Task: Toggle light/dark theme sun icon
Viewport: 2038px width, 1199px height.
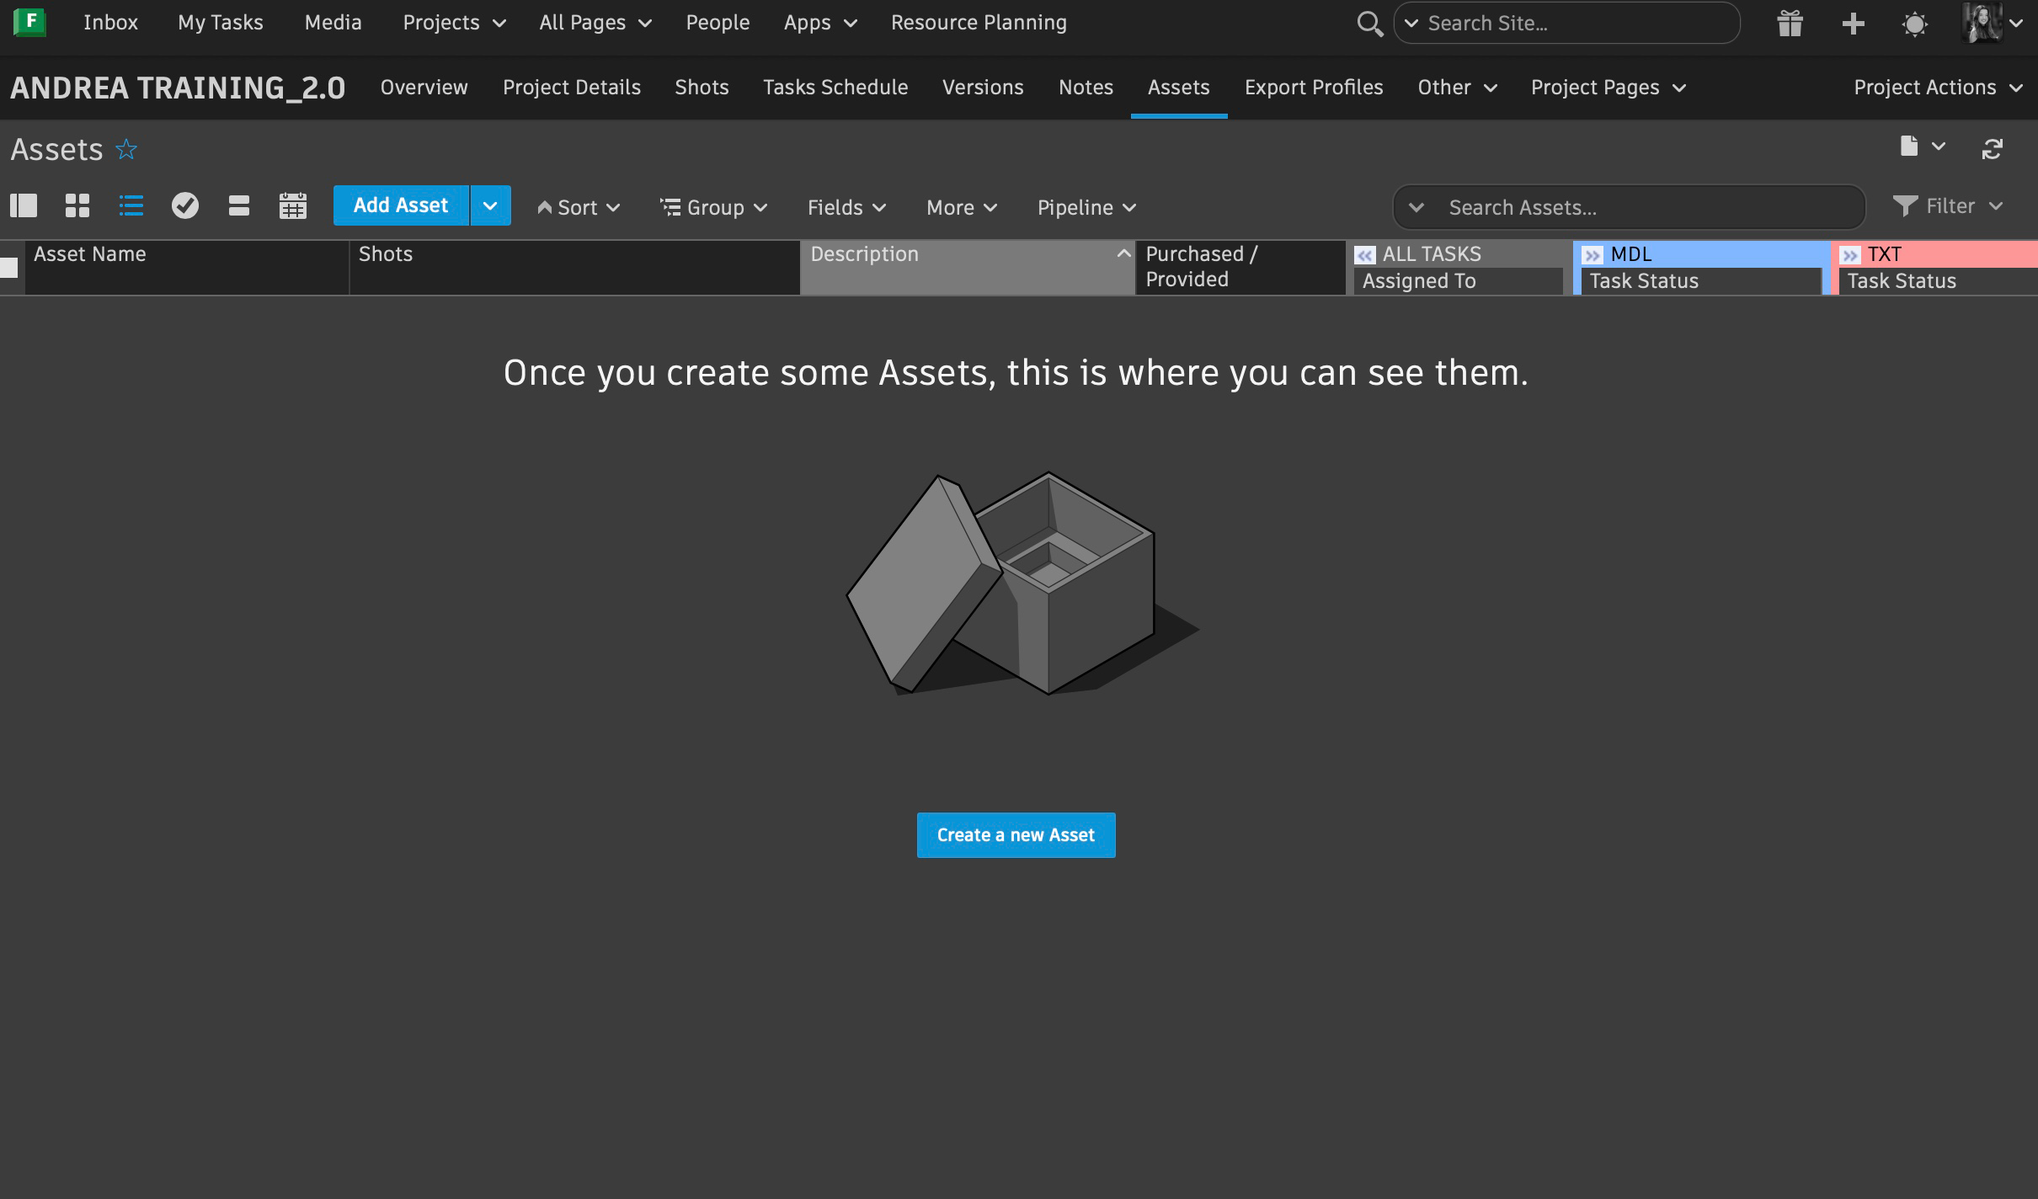Action: click(1914, 24)
